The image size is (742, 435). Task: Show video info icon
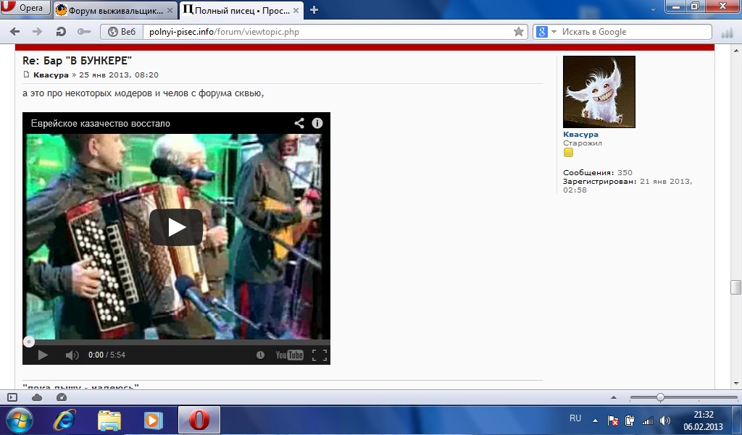[317, 123]
